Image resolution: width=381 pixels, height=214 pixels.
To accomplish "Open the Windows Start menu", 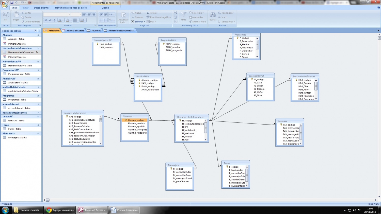I will [x=5, y=210].
